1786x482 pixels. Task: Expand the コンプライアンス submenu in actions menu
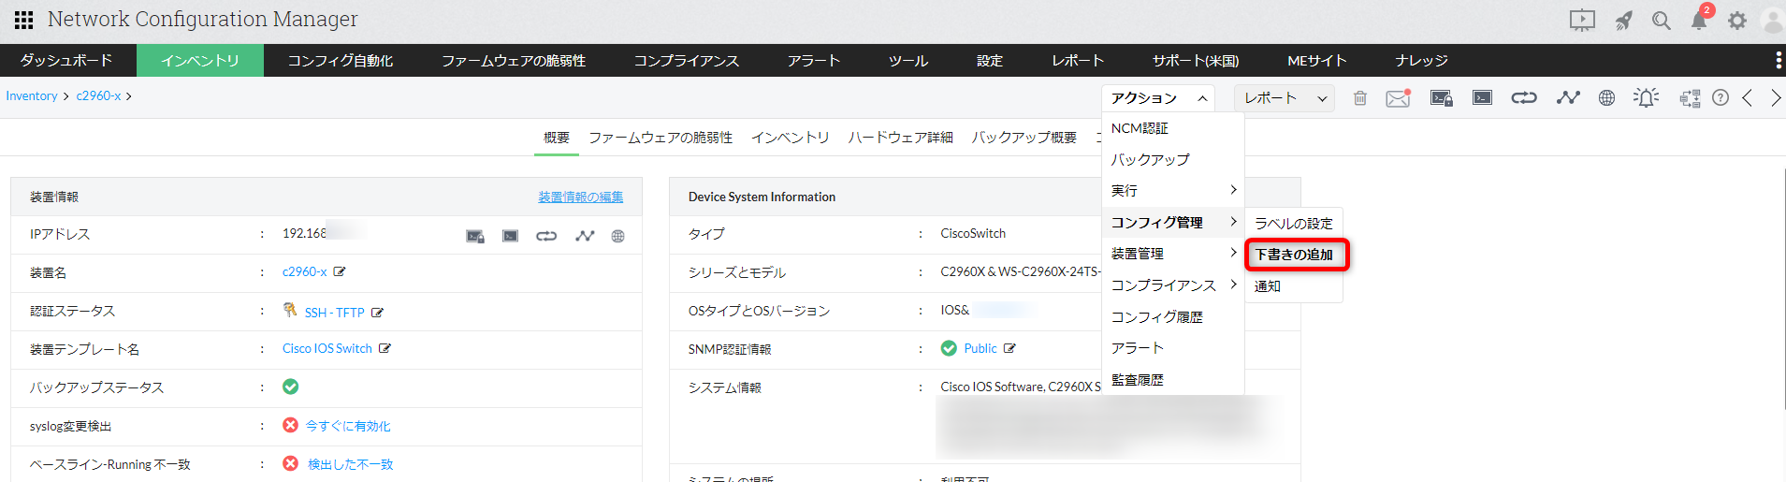1173,285
